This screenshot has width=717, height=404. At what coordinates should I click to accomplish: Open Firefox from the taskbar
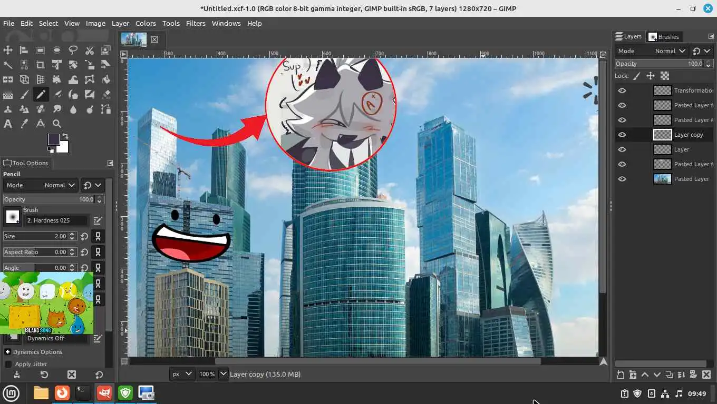pyautogui.click(x=62, y=392)
